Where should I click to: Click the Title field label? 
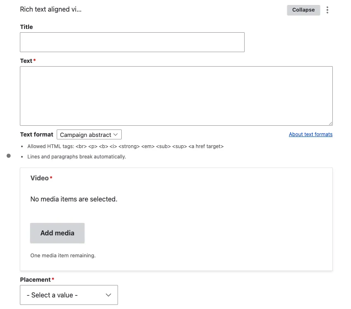pos(26,27)
